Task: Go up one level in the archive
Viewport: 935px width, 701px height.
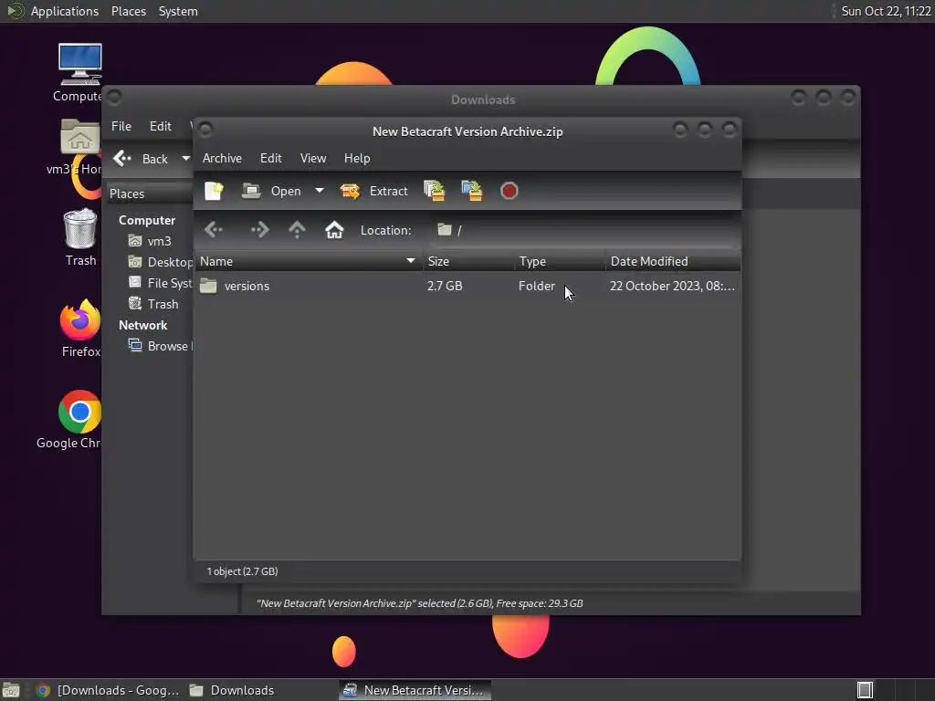Action: (x=297, y=229)
